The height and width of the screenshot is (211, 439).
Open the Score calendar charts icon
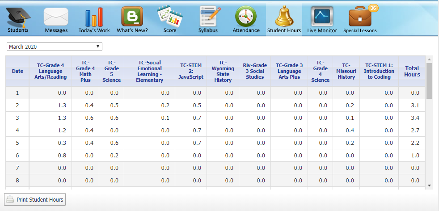click(170, 16)
